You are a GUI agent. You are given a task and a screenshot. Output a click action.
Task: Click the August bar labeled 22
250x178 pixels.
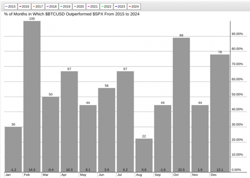click(x=144, y=155)
